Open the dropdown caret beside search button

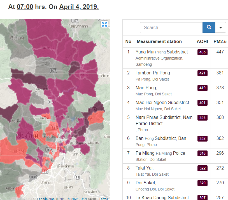221,27
